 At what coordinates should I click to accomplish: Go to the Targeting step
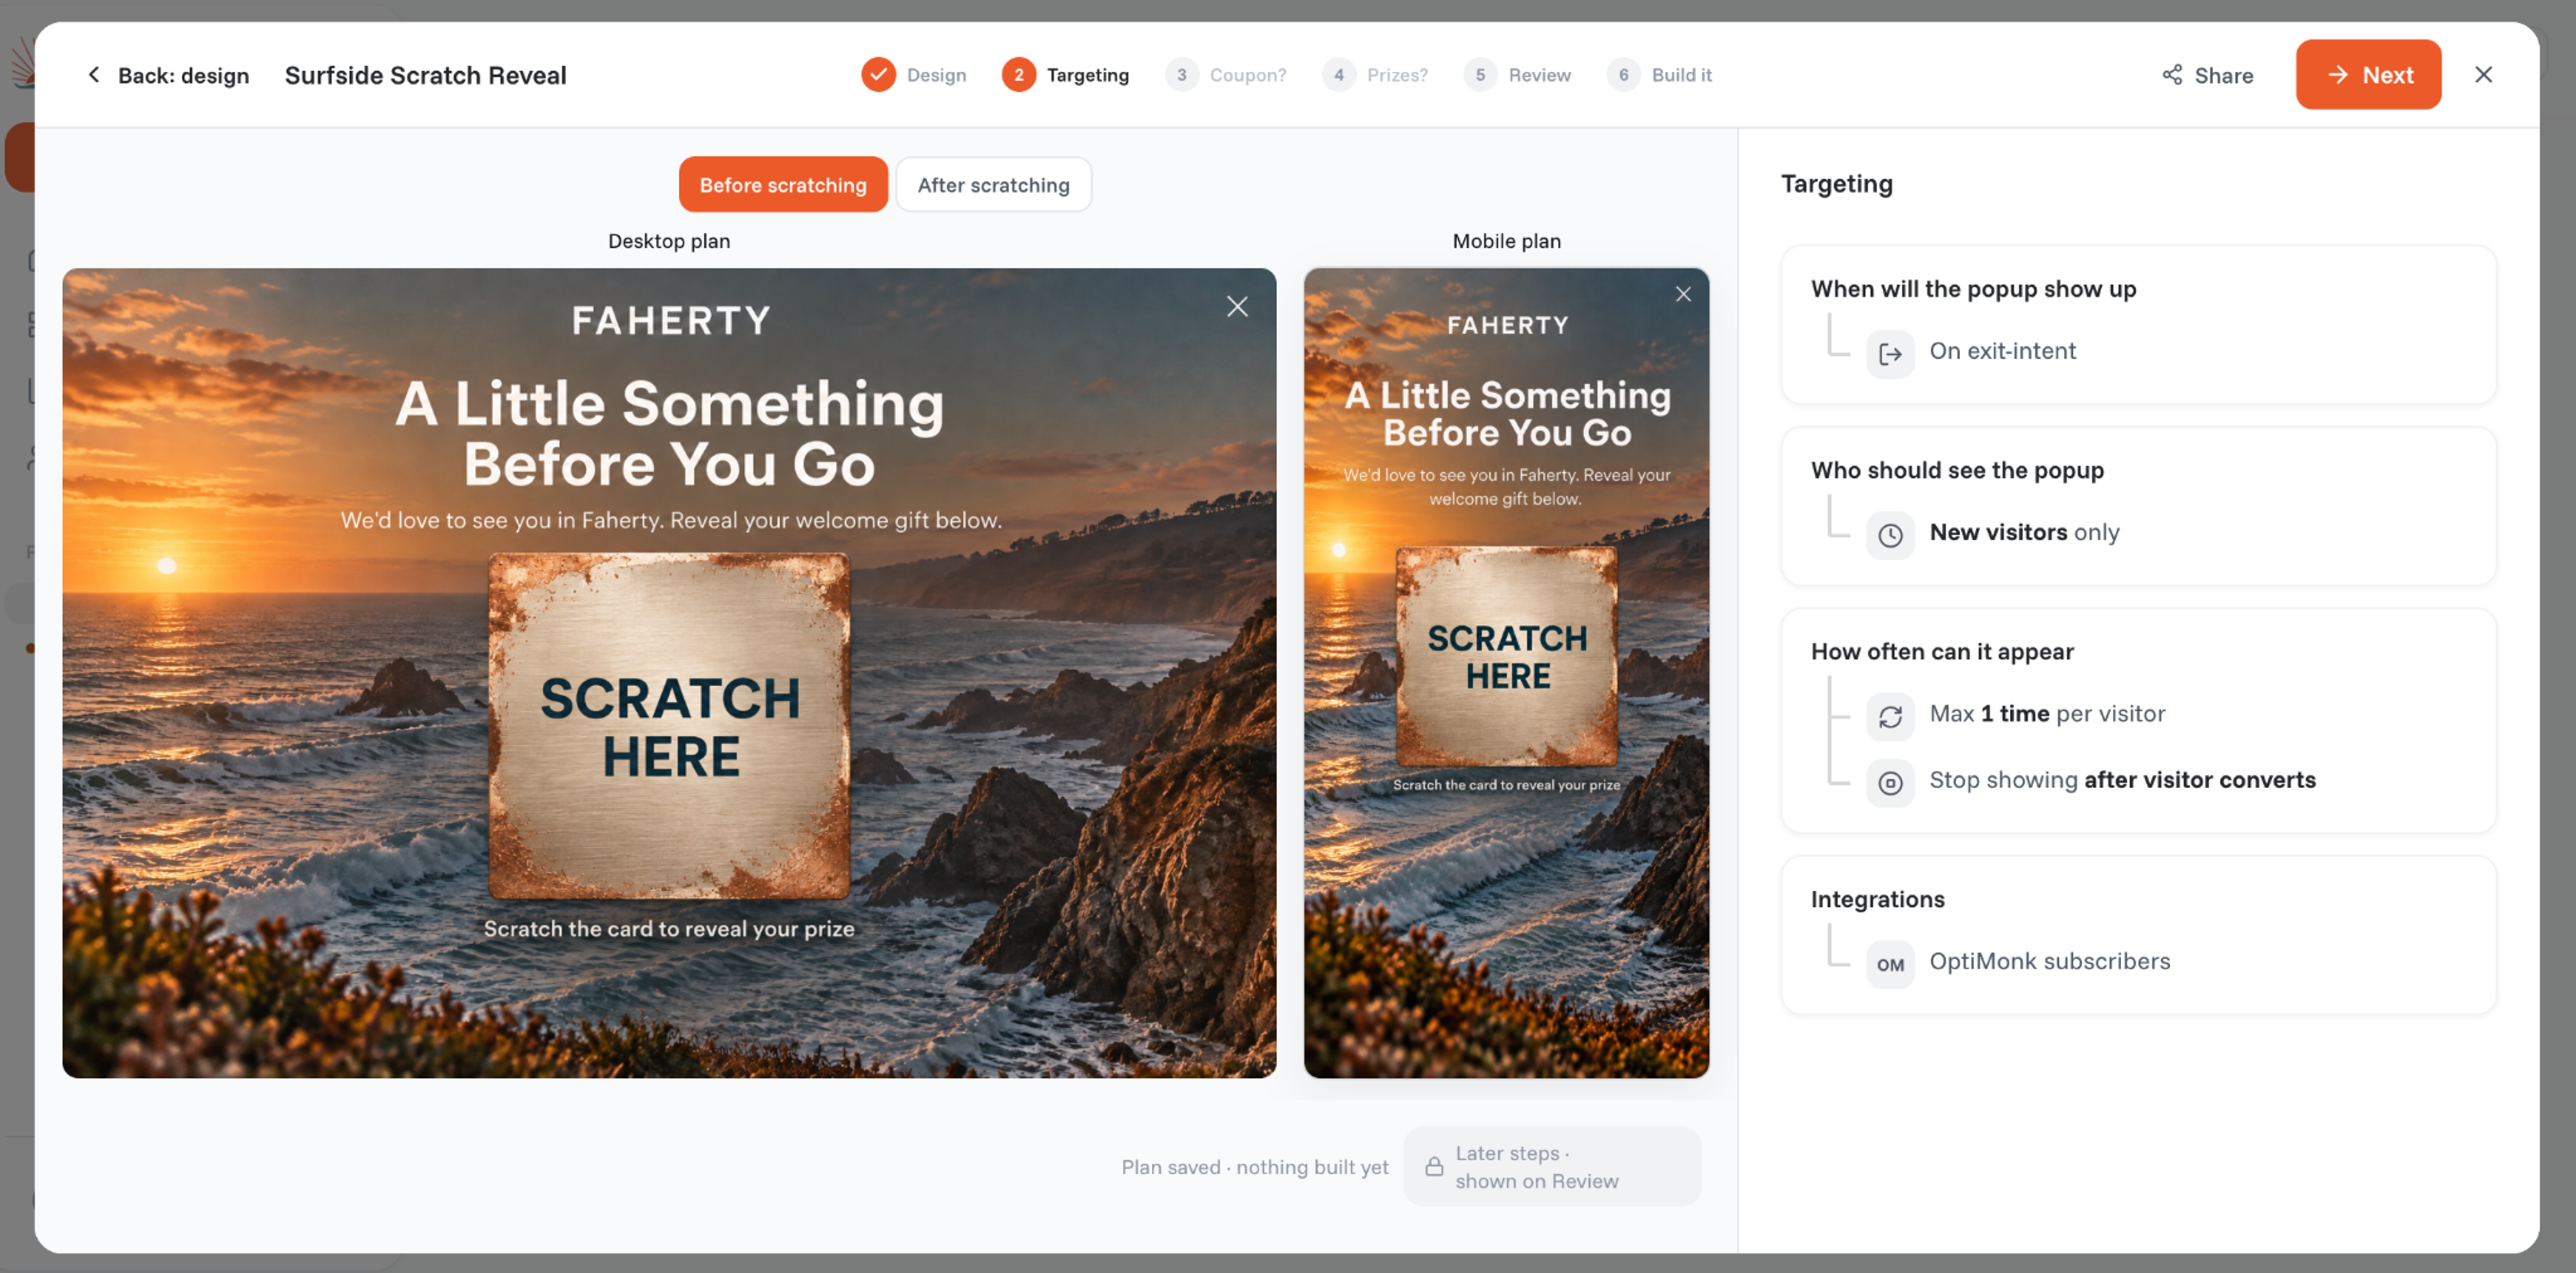point(1065,75)
